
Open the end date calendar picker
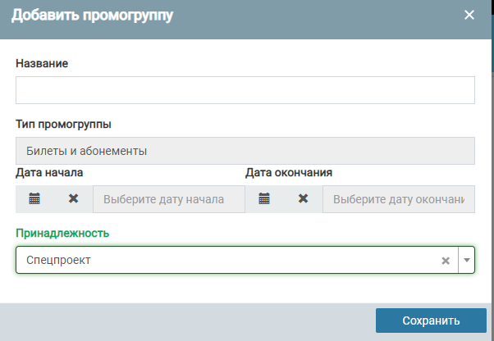coord(264,199)
